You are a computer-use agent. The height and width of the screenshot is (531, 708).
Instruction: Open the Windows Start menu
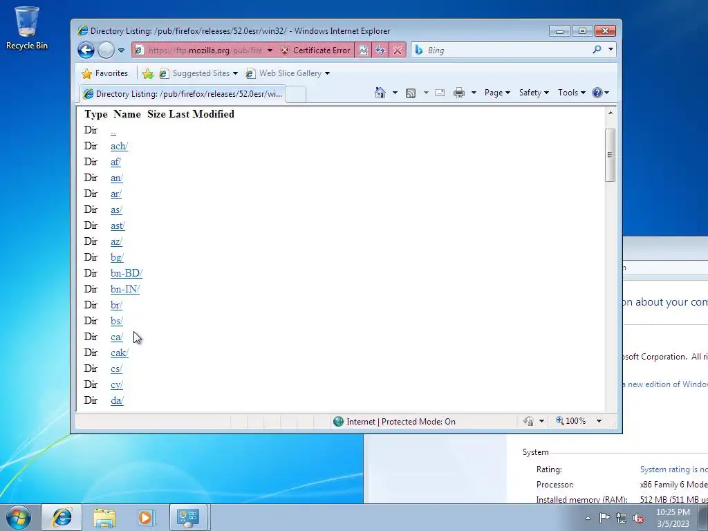[19, 517]
